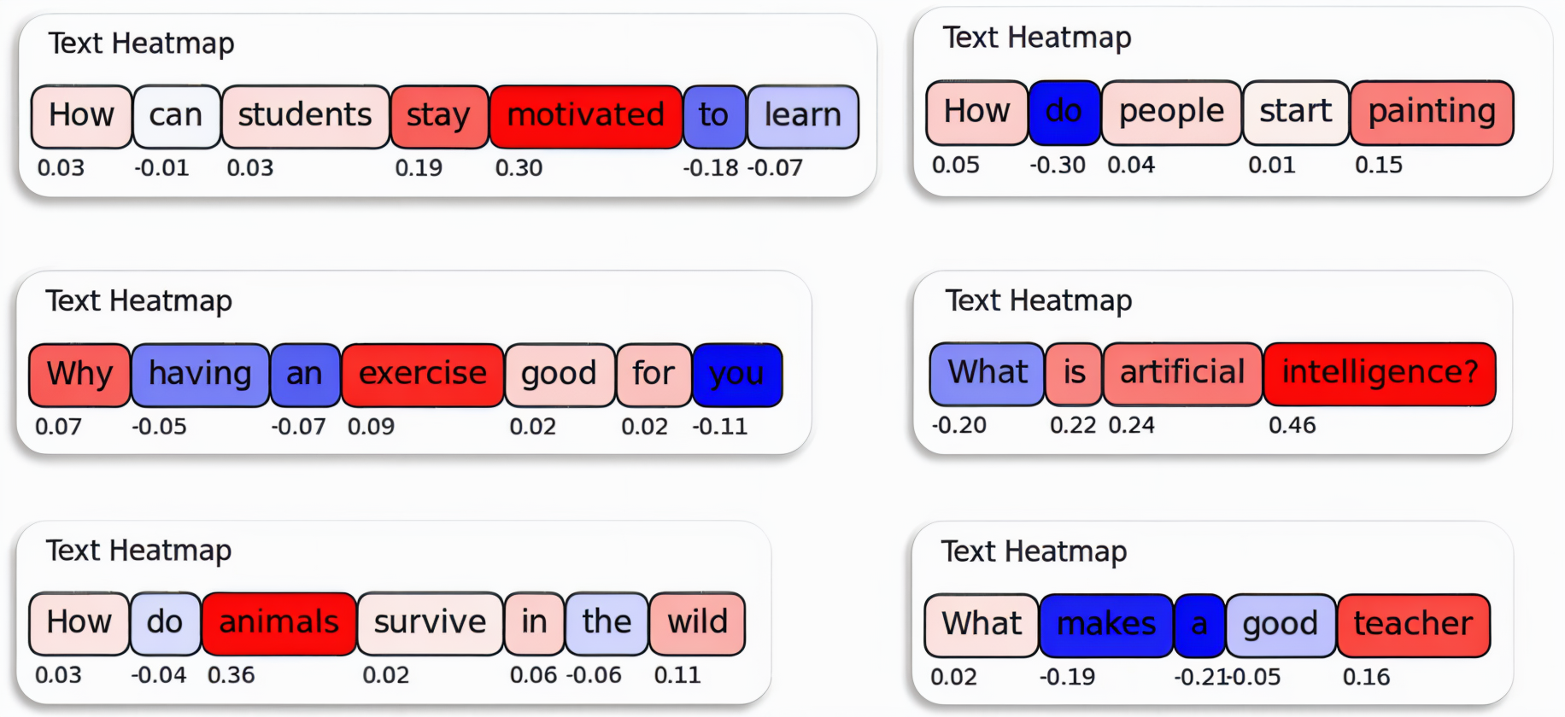Select the "having" word chip
Image resolution: width=1565 pixels, height=717 pixels.
coord(200,375)
